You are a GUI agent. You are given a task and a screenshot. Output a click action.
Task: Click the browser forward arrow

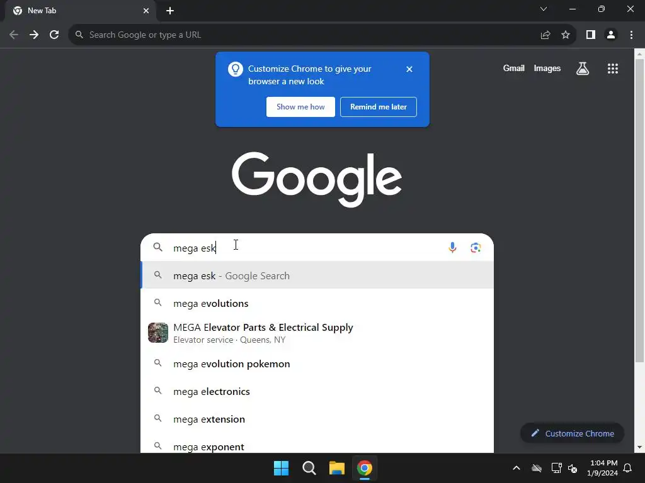click(34, 35)
